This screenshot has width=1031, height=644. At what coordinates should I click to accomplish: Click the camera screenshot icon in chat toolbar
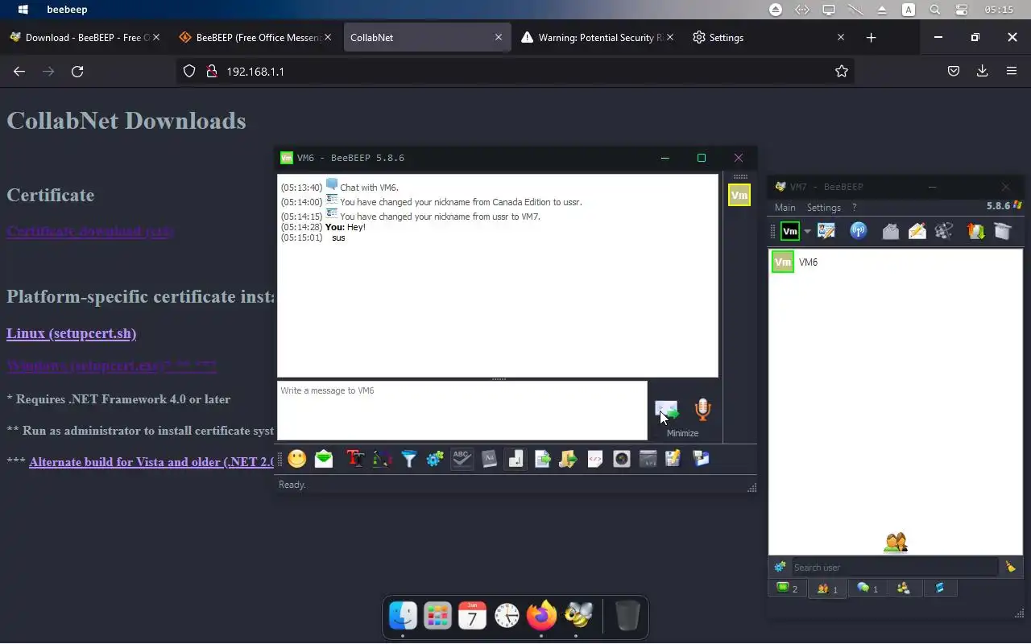(x=622, y=459)
